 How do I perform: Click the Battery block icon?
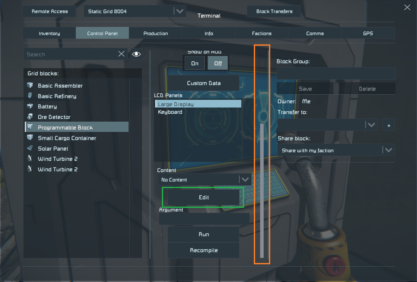click(30, 106)
